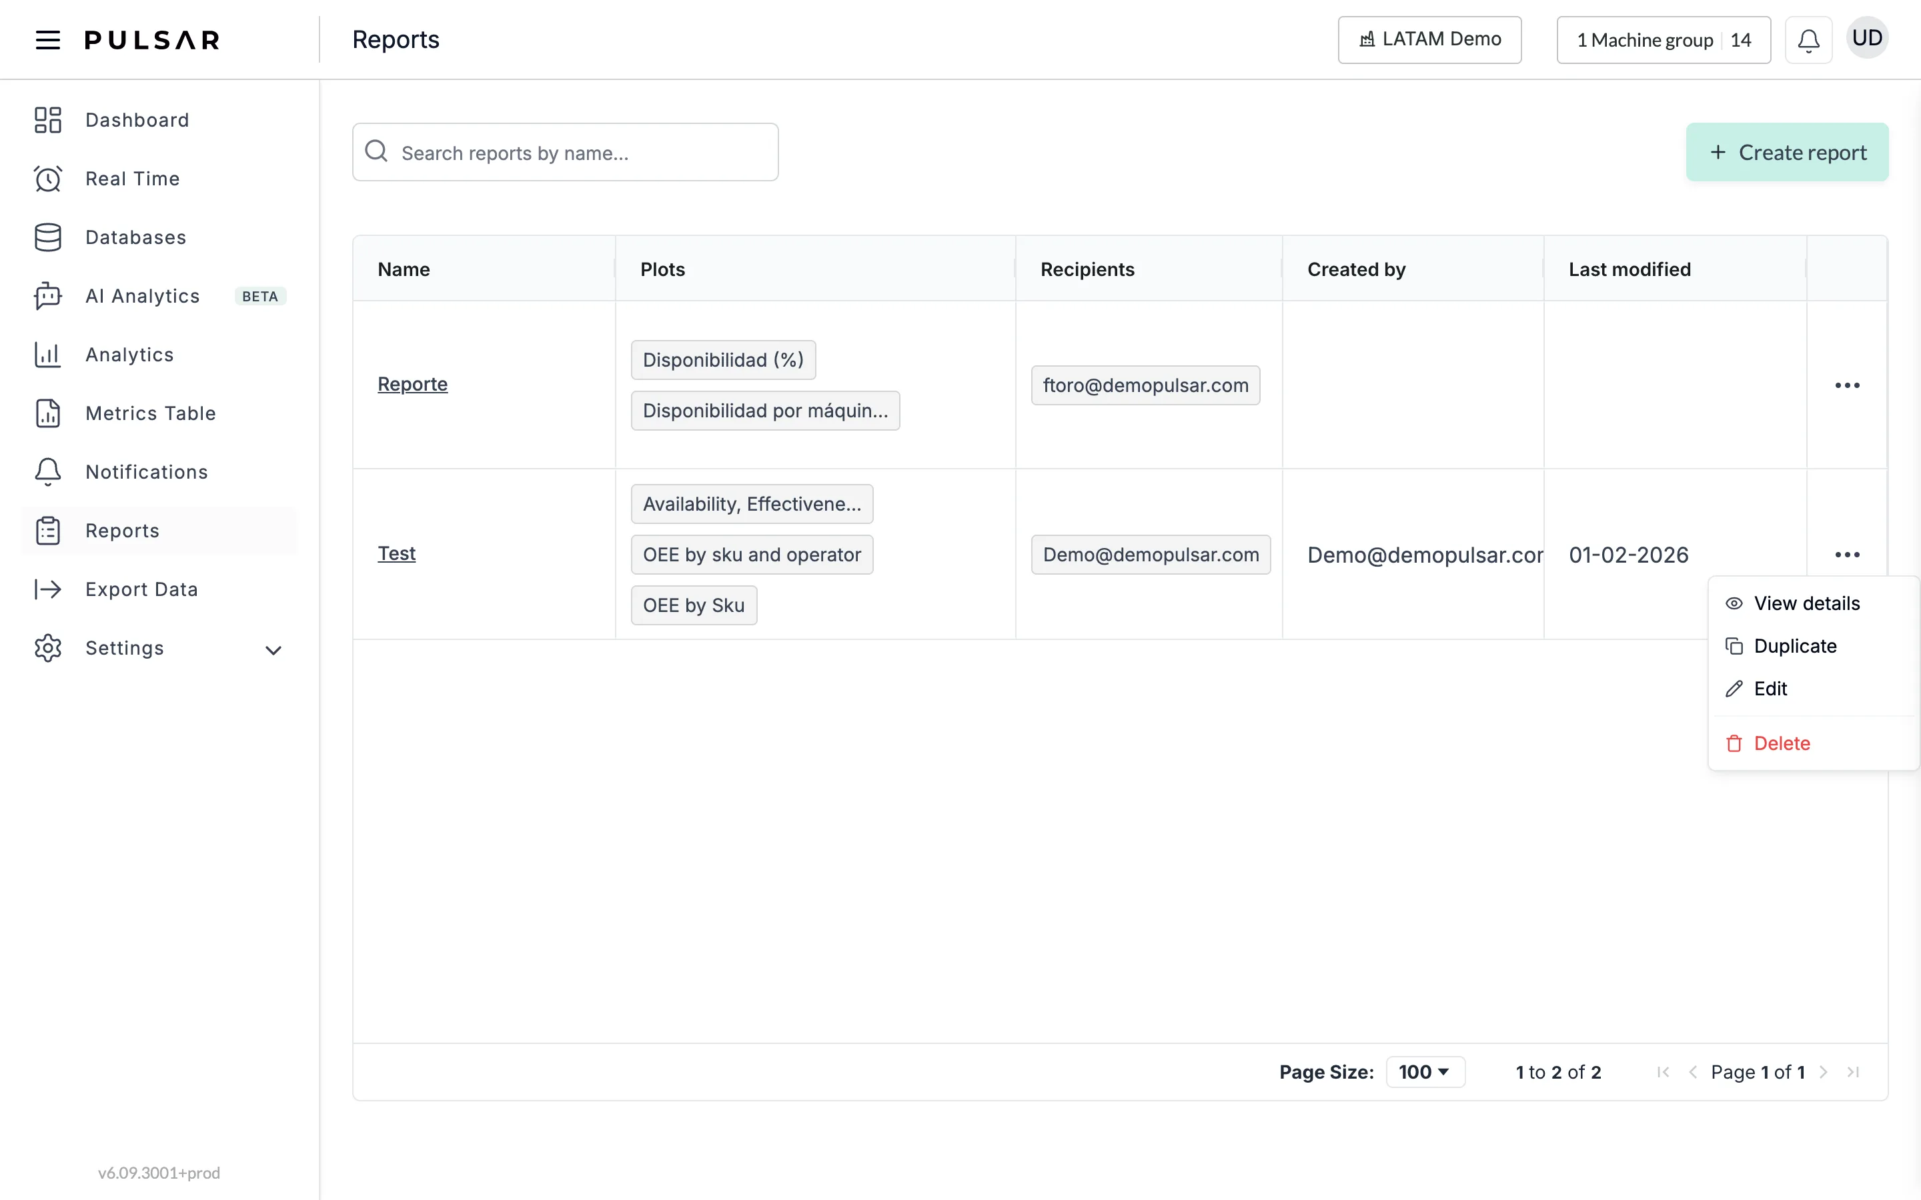Click the Real Time clock icon
Viewport: 1921px width, 1200px height.
coord(47,179)
